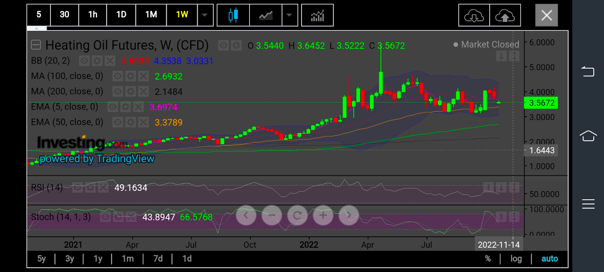The height and width of the screenshot is (272, 604).
Task: Select the 5 minute interval
Action: pos(39,15)
